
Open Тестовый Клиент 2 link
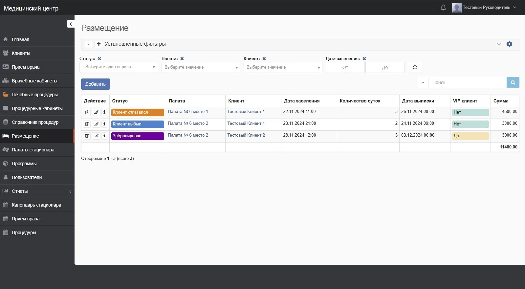246,135
